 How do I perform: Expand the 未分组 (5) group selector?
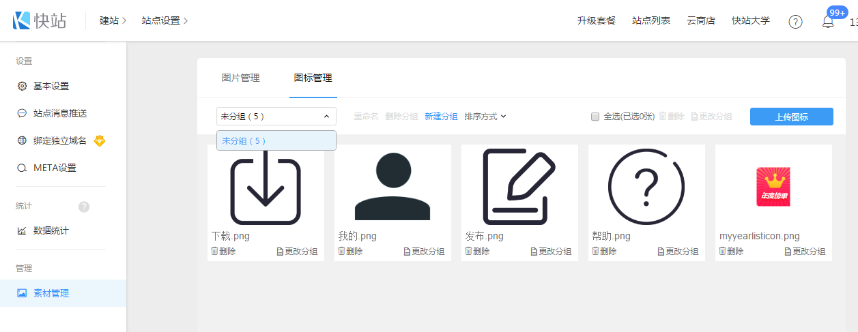click(276, 117)
